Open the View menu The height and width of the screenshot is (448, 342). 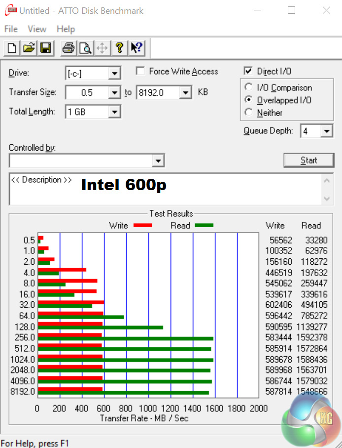[37, 29]
